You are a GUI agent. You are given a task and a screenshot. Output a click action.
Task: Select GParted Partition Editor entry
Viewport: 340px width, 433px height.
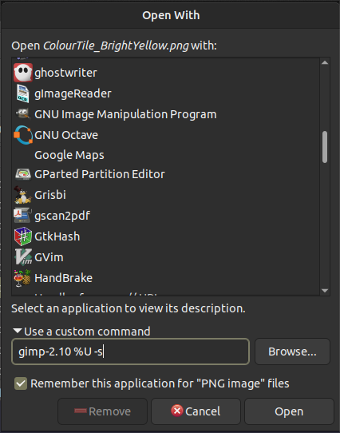(x=100, y=174)
